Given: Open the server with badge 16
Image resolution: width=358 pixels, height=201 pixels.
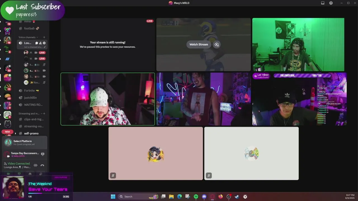Looking at the screenshot, I should click(x=7, y=40).
